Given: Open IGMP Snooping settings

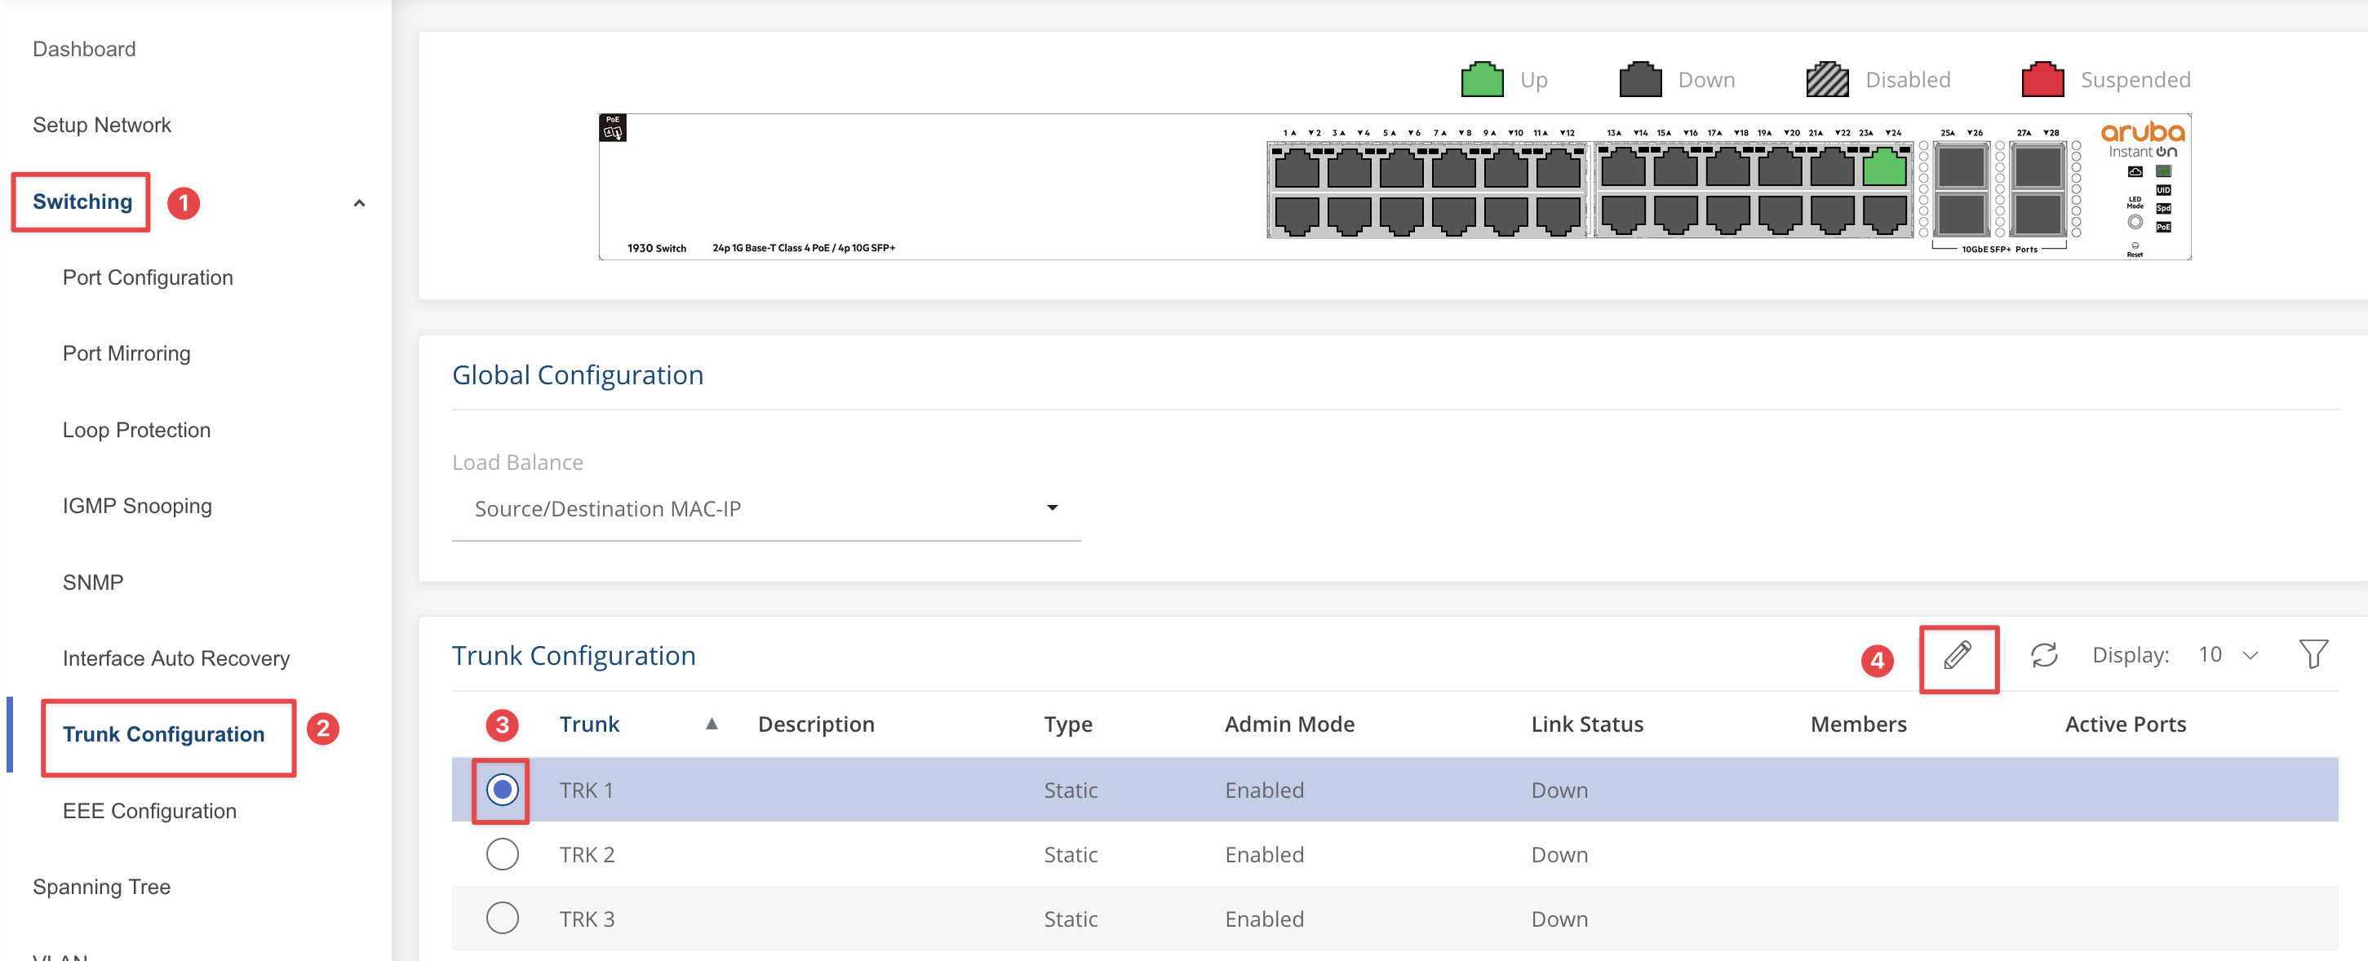Looking at the screenshot, I should coord(137,507).
